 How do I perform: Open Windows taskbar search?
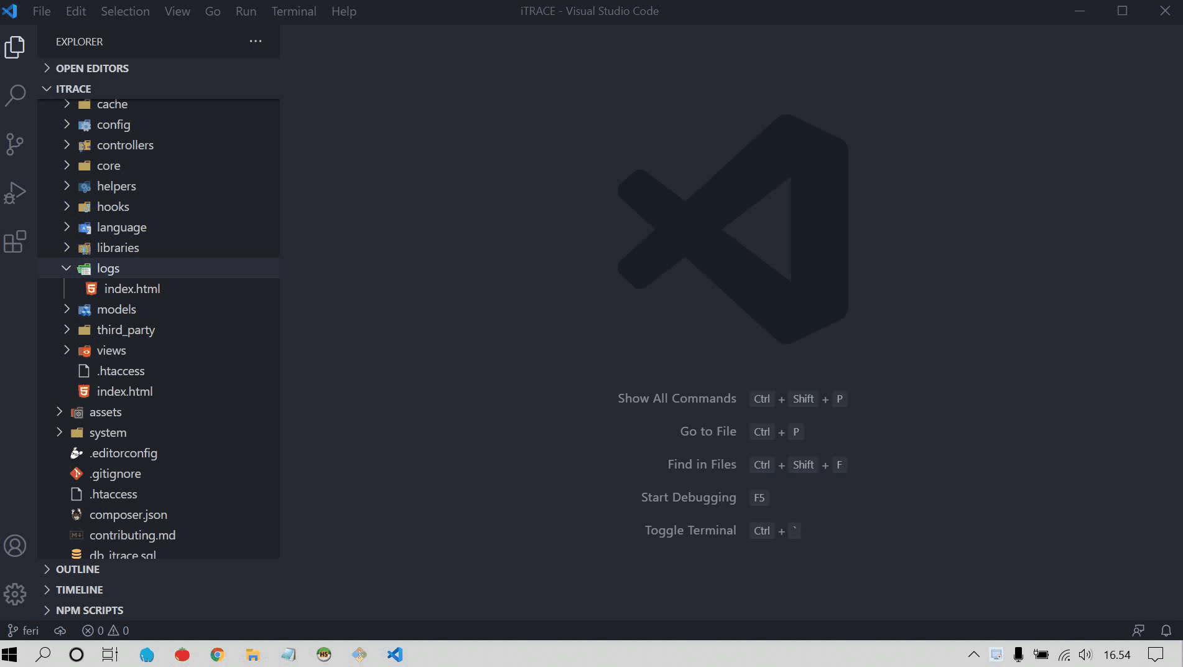pos(43,655)
